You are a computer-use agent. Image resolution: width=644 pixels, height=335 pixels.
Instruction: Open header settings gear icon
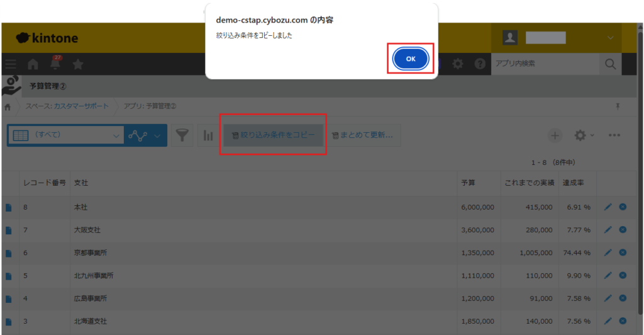pos(458,64)
